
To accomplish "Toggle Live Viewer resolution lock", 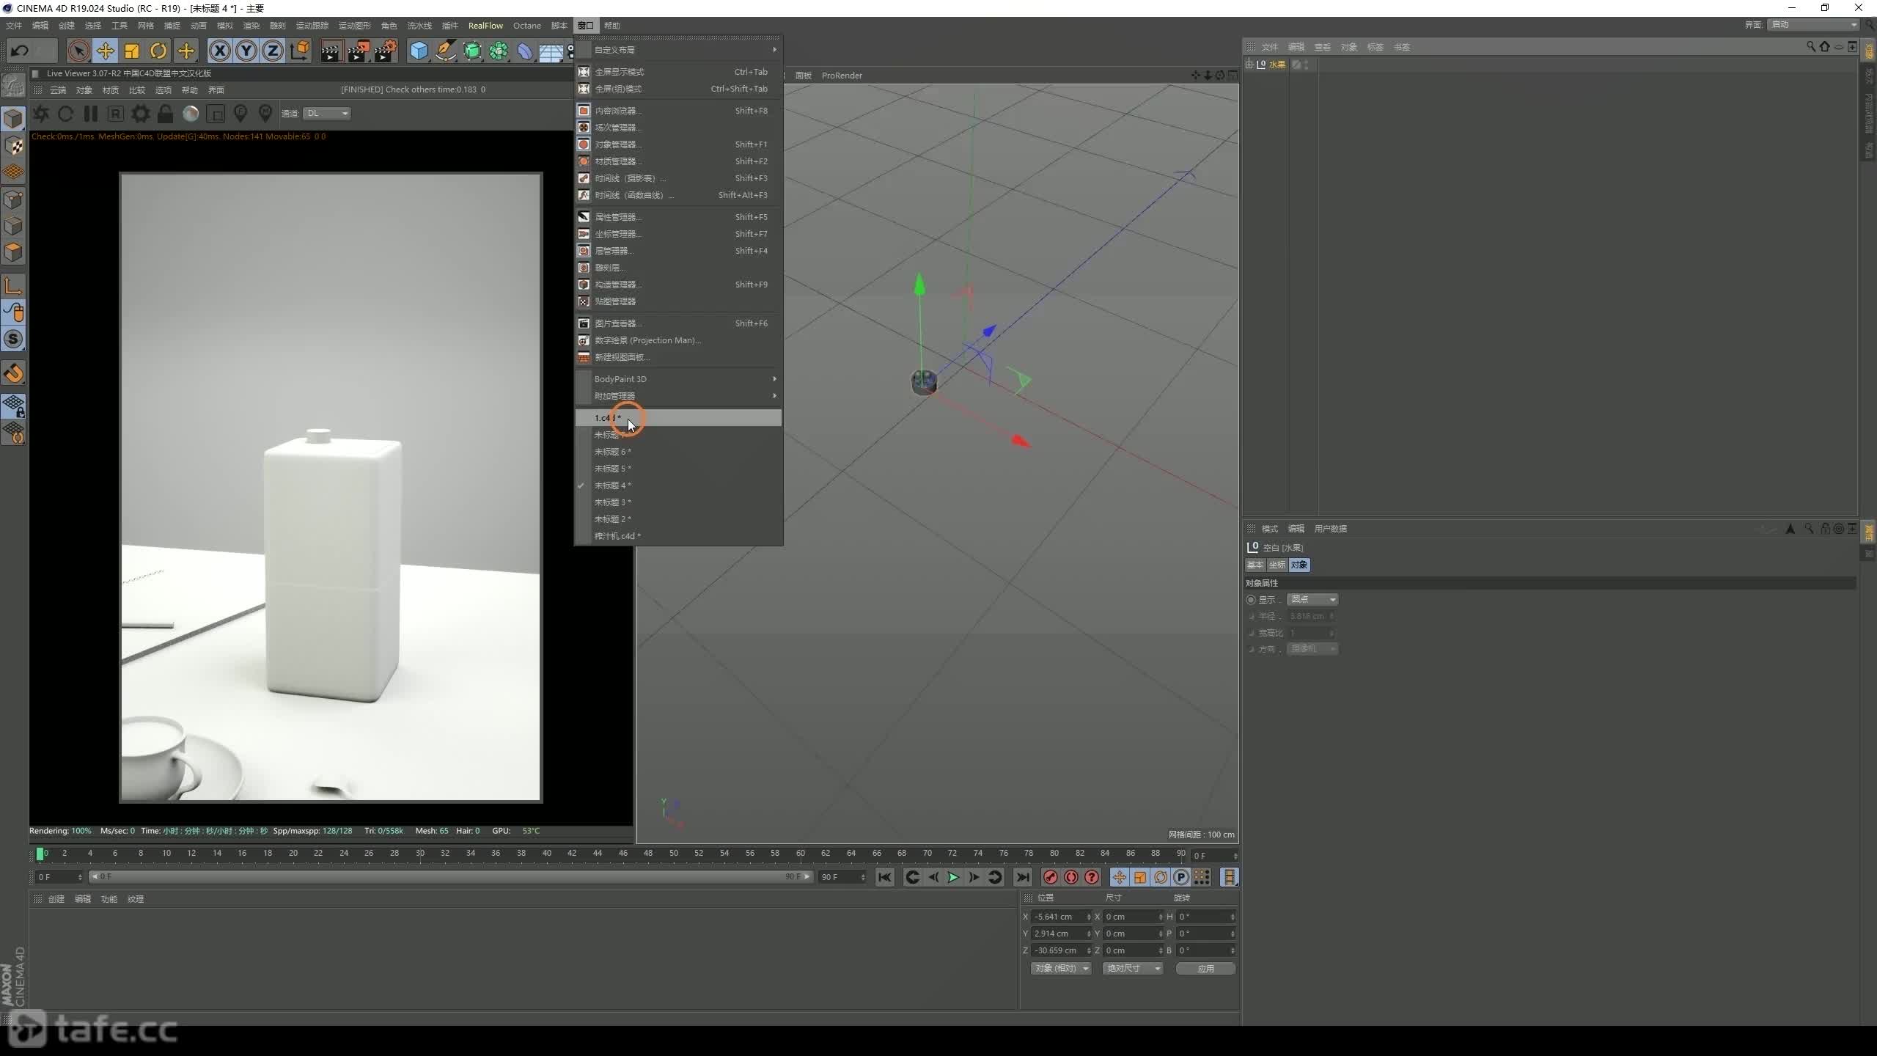I will coord(166,114).
